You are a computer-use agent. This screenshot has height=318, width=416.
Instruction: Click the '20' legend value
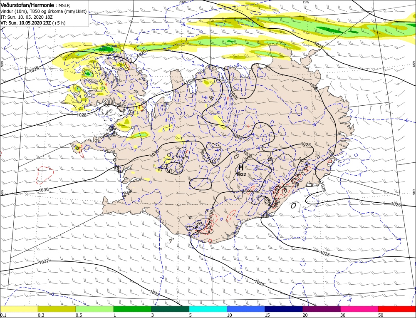[305, 315]
